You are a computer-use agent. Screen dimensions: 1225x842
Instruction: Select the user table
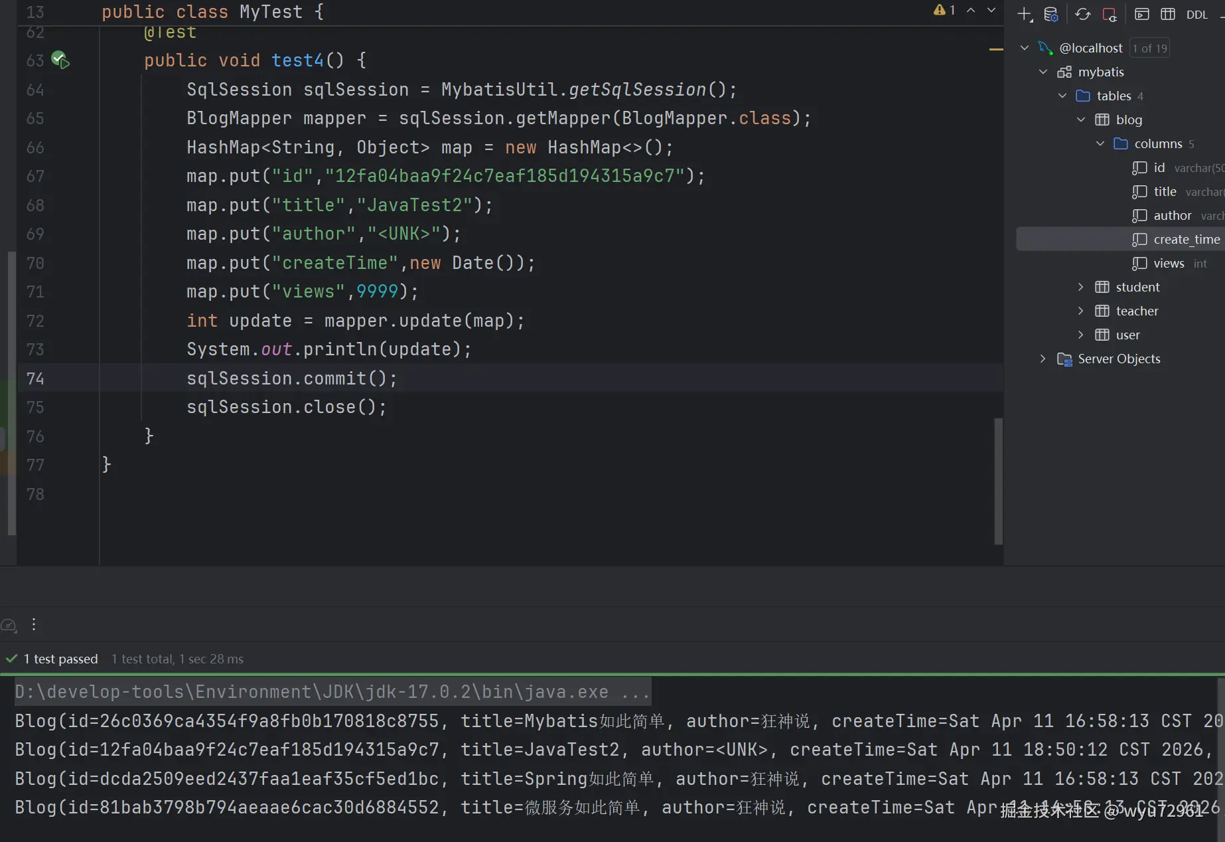1127,335
